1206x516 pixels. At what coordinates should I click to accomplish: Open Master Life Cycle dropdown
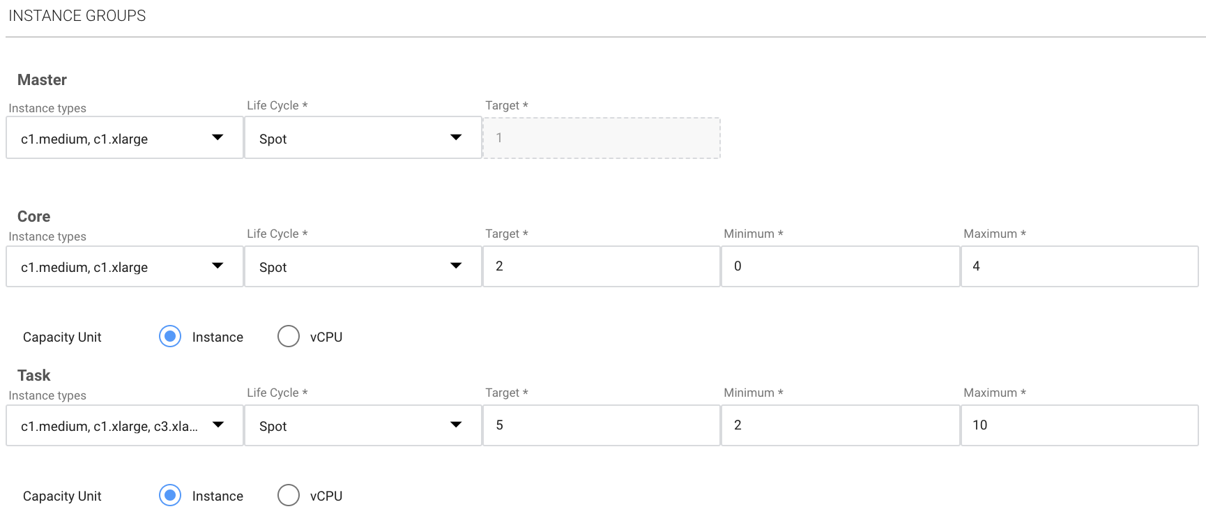(x=362, y=138)
